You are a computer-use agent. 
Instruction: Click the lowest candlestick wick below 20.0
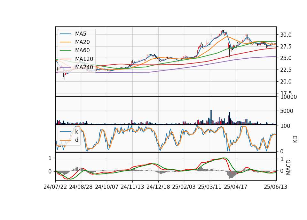65,77
